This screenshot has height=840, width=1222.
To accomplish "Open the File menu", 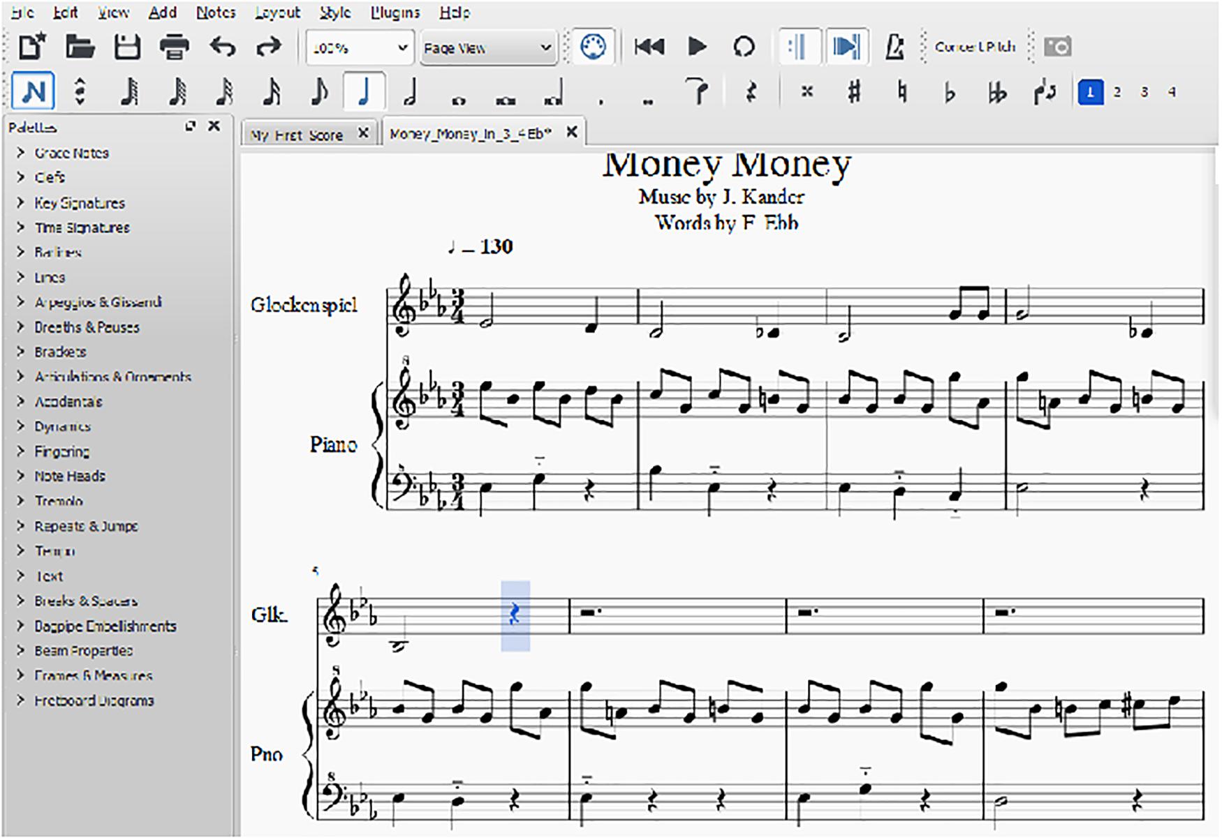I will pyautogui.click(x=22, y=13).
